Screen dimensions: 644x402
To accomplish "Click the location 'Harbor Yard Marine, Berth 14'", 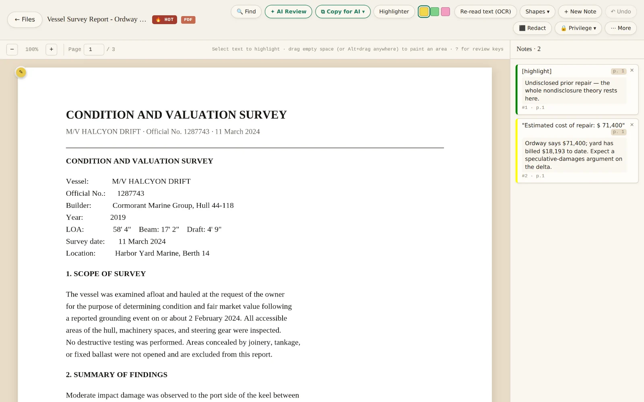I will click(x=162, y=253).
